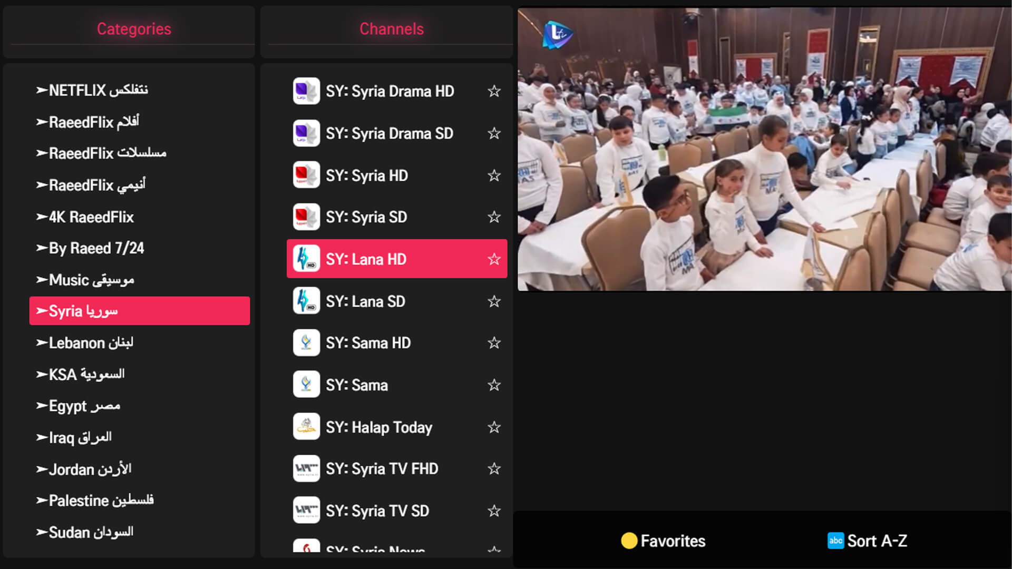The height and width of the screenshot is (569, 1012).
Task: Click the SY: Syria Drama SD channel logo
Action: click(306, 133)
